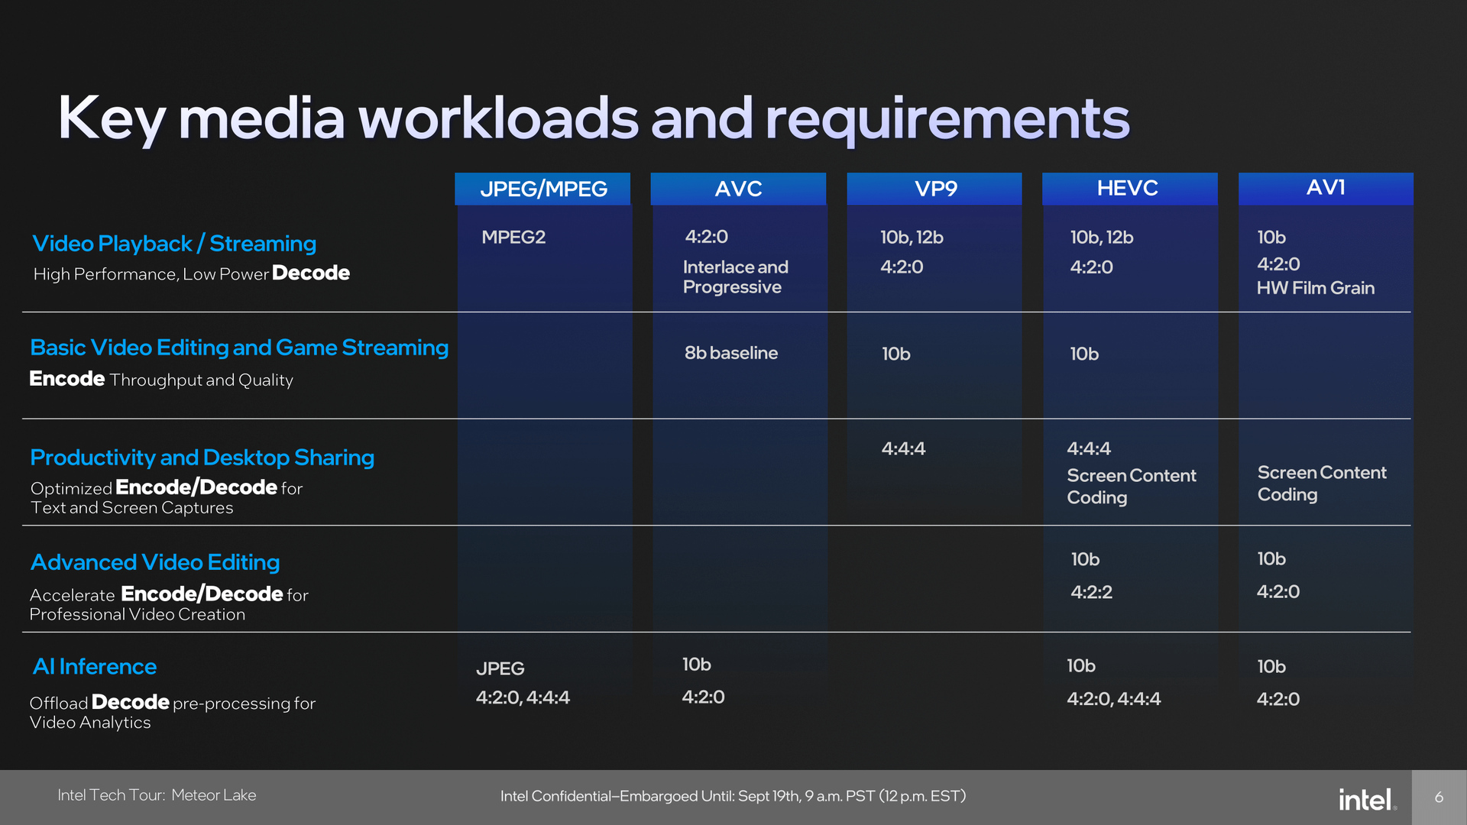Select the AV1 column header
1467x825 pixels.
click(x=1324, y=188)
